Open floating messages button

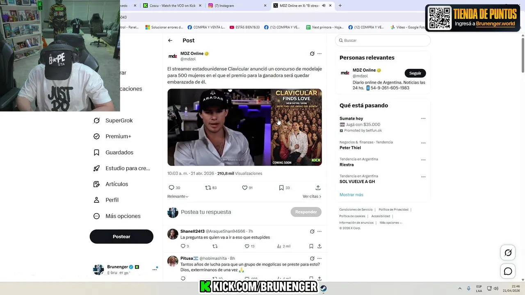pos(508,271)
